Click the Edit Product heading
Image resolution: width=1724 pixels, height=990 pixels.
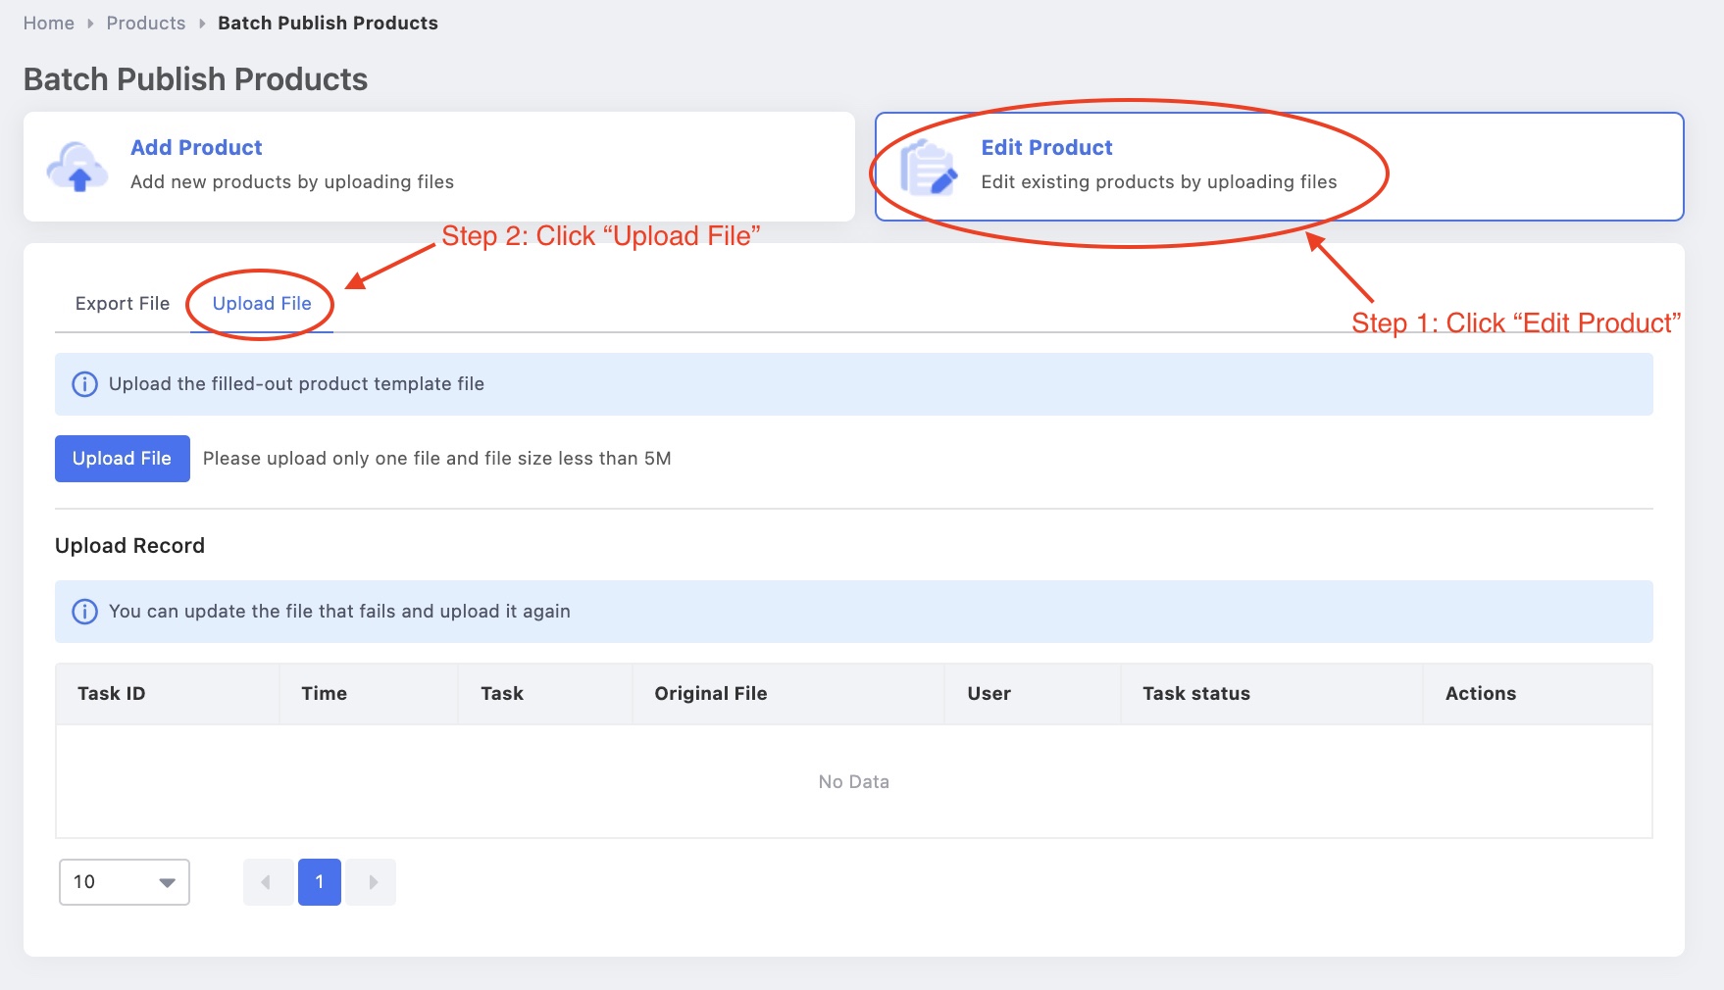(x=1046, y=148)
